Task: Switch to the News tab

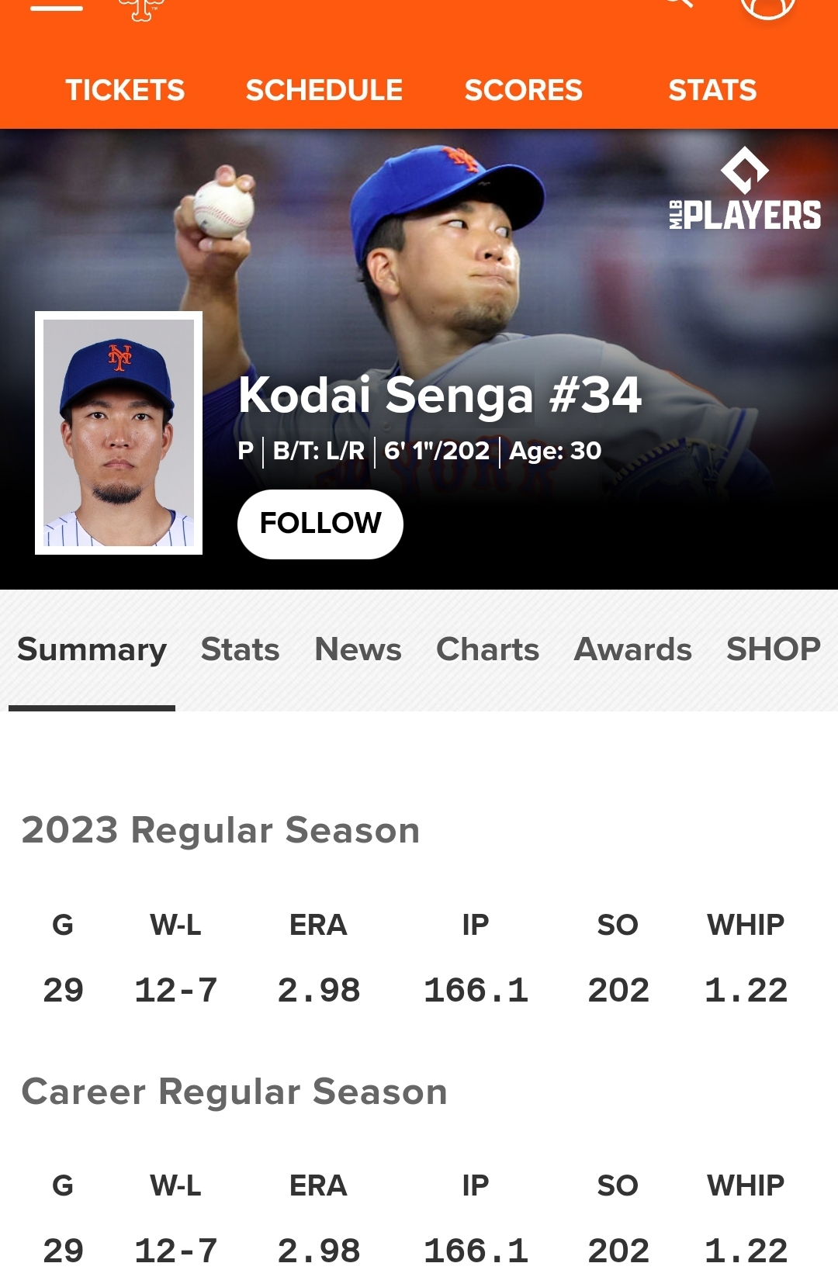Action: point(358,649)
